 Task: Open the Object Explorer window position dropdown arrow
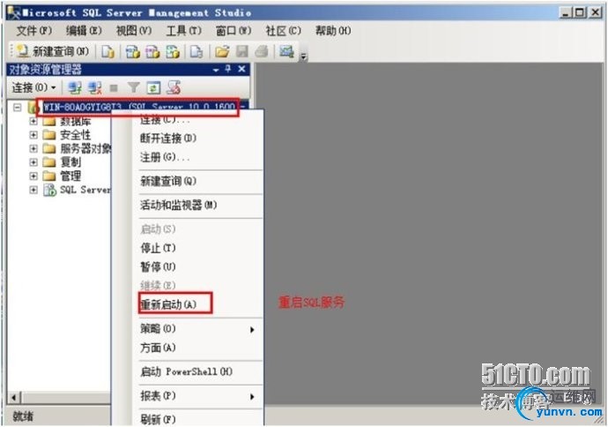[x=216, y=70]
